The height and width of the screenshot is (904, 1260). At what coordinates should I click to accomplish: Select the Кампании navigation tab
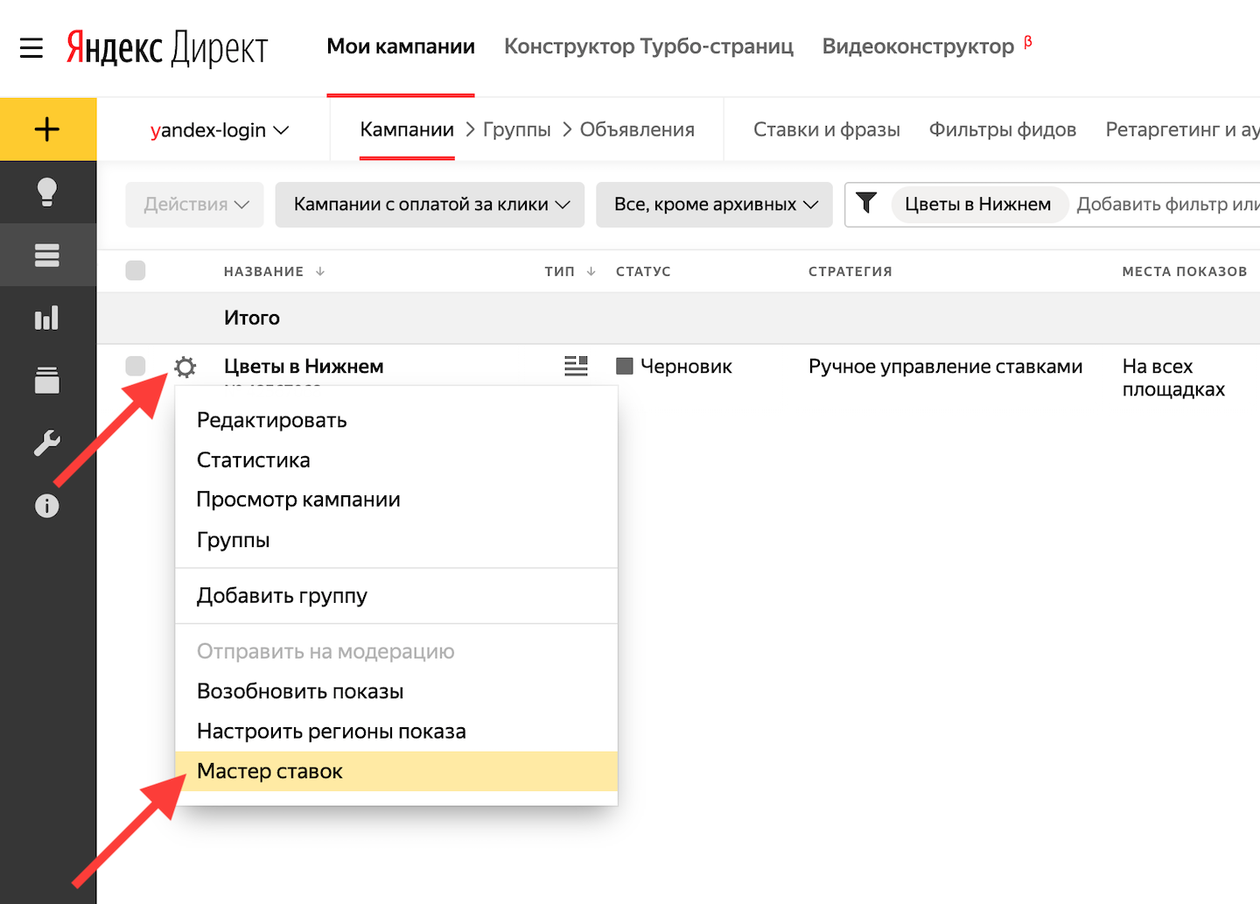pos(407,130)
